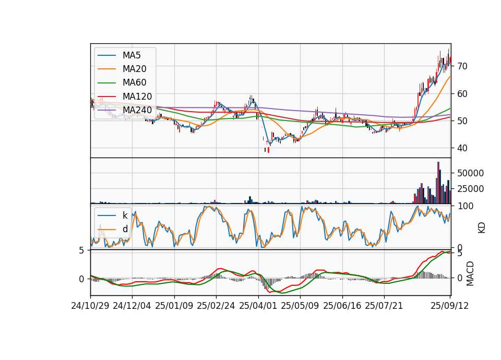Click the 25/09/12 date label

(x=450, y=306)
